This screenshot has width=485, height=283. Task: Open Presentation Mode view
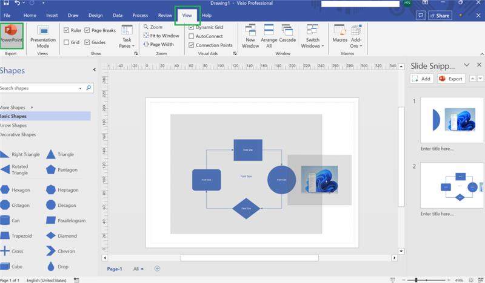pyautogui.click(x=43, y=36)
